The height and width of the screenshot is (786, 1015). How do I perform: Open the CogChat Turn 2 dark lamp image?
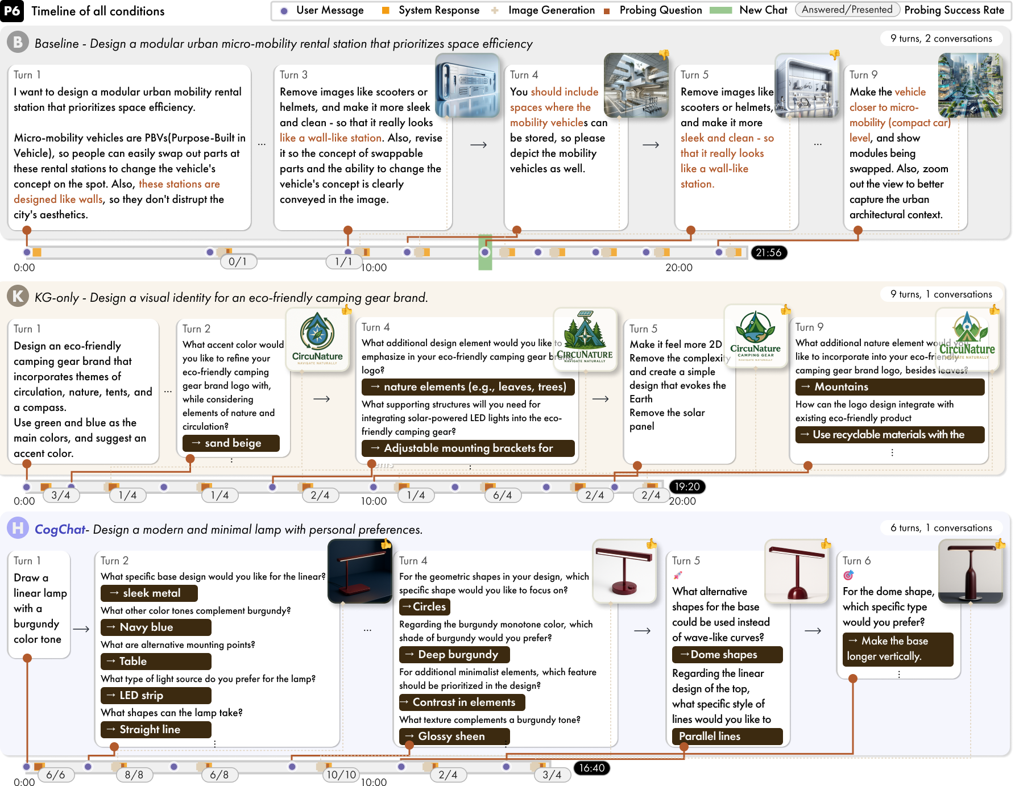click(360, 571)
